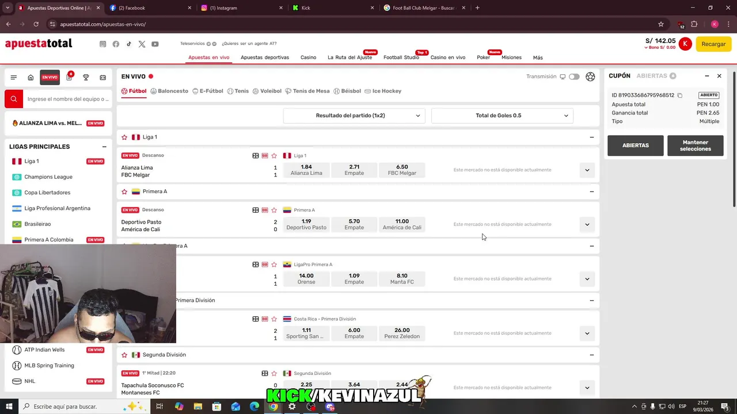The image size is (737, 414).
Task: Switch to the Ice Hockey sport tab
Action: click(x=383, y=91)
